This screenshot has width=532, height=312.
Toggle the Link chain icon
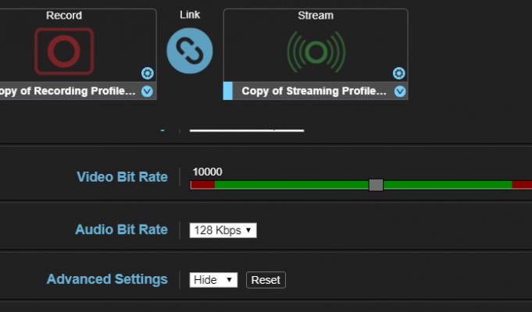[189, 51]
